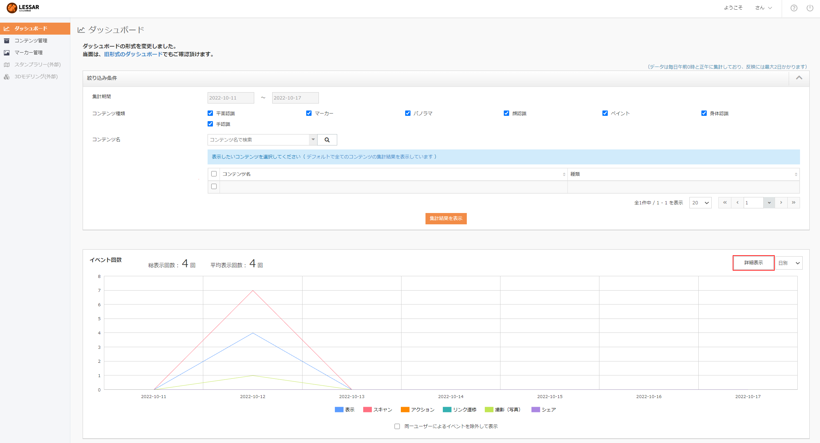Image resolution: width=820 pixels, height=443 pixels.
Task: Enable 同一ユーザーによるイベントを除外して表示
Action: coord(397,426)
